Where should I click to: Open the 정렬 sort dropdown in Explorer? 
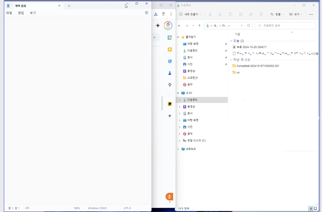click(277, 14)
